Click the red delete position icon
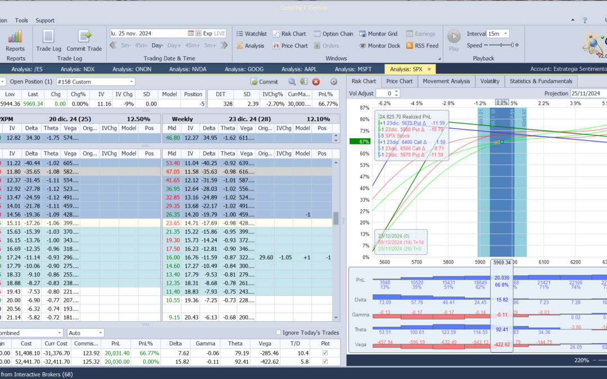 [x=316, y=82]
